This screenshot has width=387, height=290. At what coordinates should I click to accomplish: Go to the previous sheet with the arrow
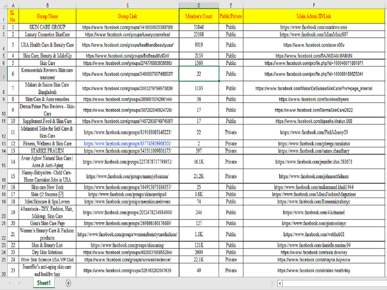tap(10, 283)
